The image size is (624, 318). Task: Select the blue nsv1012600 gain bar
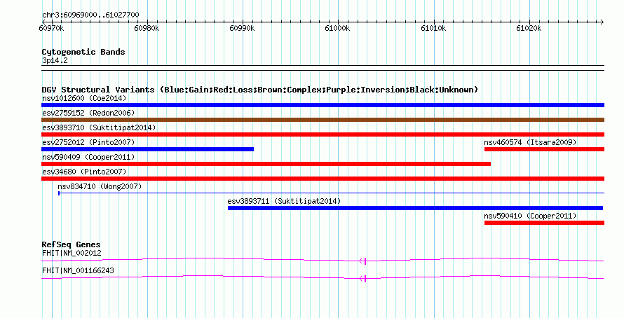[x=323, y=105]
